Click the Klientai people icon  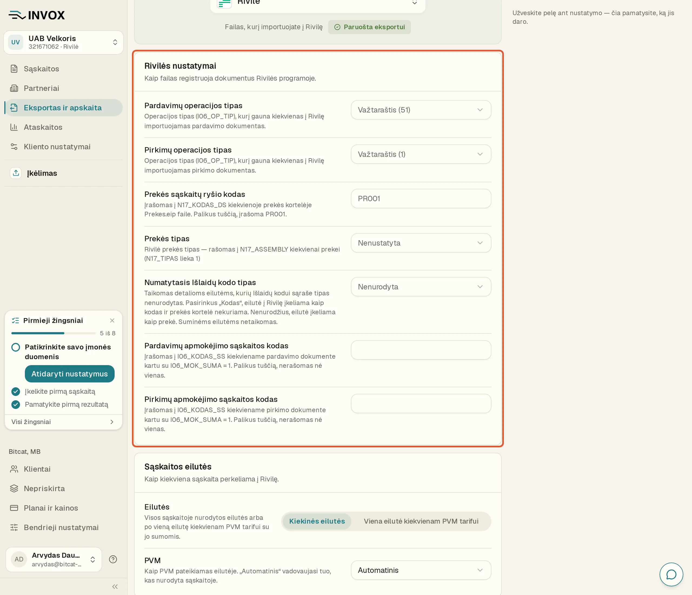(x=14, y=469)
